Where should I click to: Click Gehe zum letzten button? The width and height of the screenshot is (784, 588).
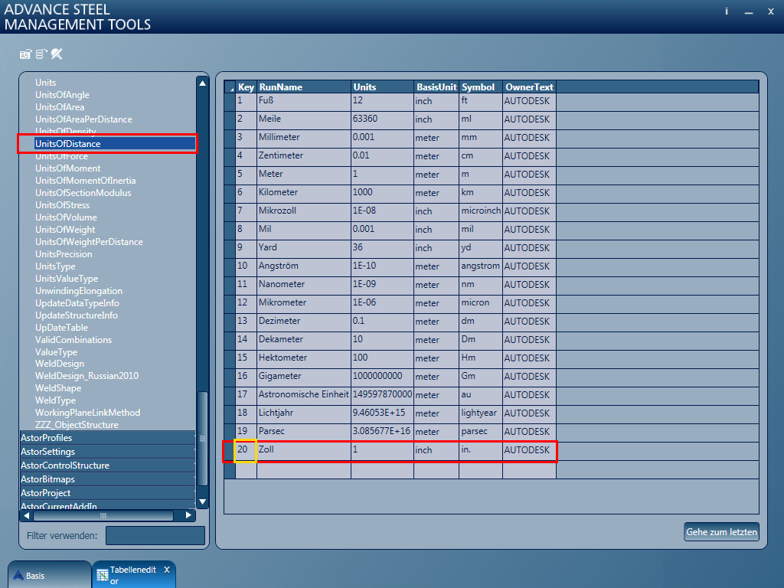click(x=721, y=532)
